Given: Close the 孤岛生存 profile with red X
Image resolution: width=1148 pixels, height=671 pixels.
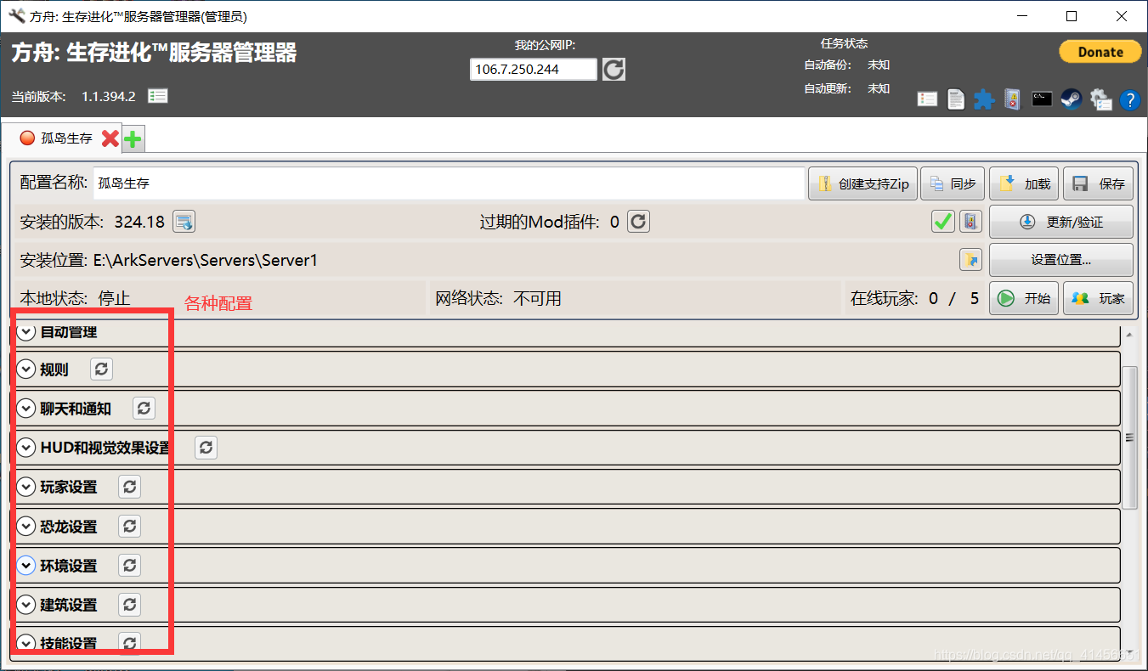Looking at the screenshot, I should (110, 138).
